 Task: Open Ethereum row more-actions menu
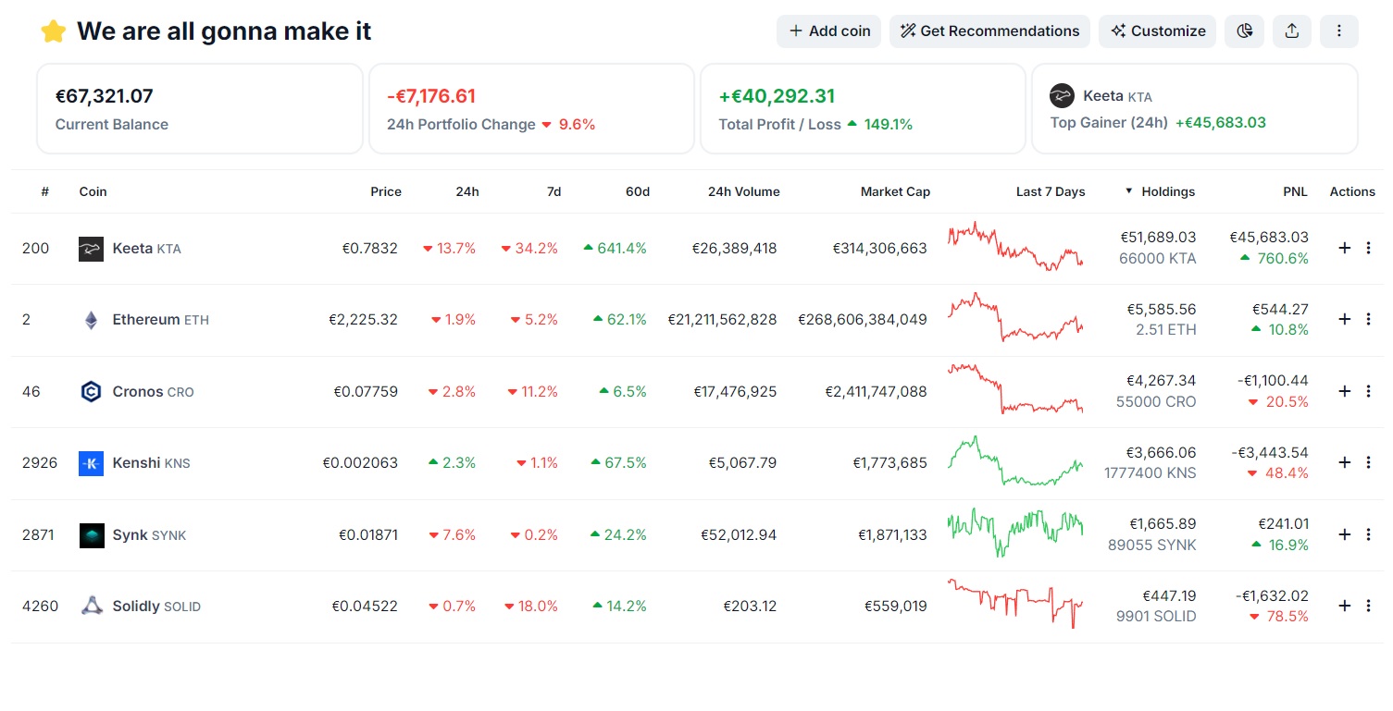(x=1369, y=319)
